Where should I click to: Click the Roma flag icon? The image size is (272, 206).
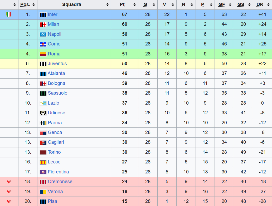[x=43, y=54]
